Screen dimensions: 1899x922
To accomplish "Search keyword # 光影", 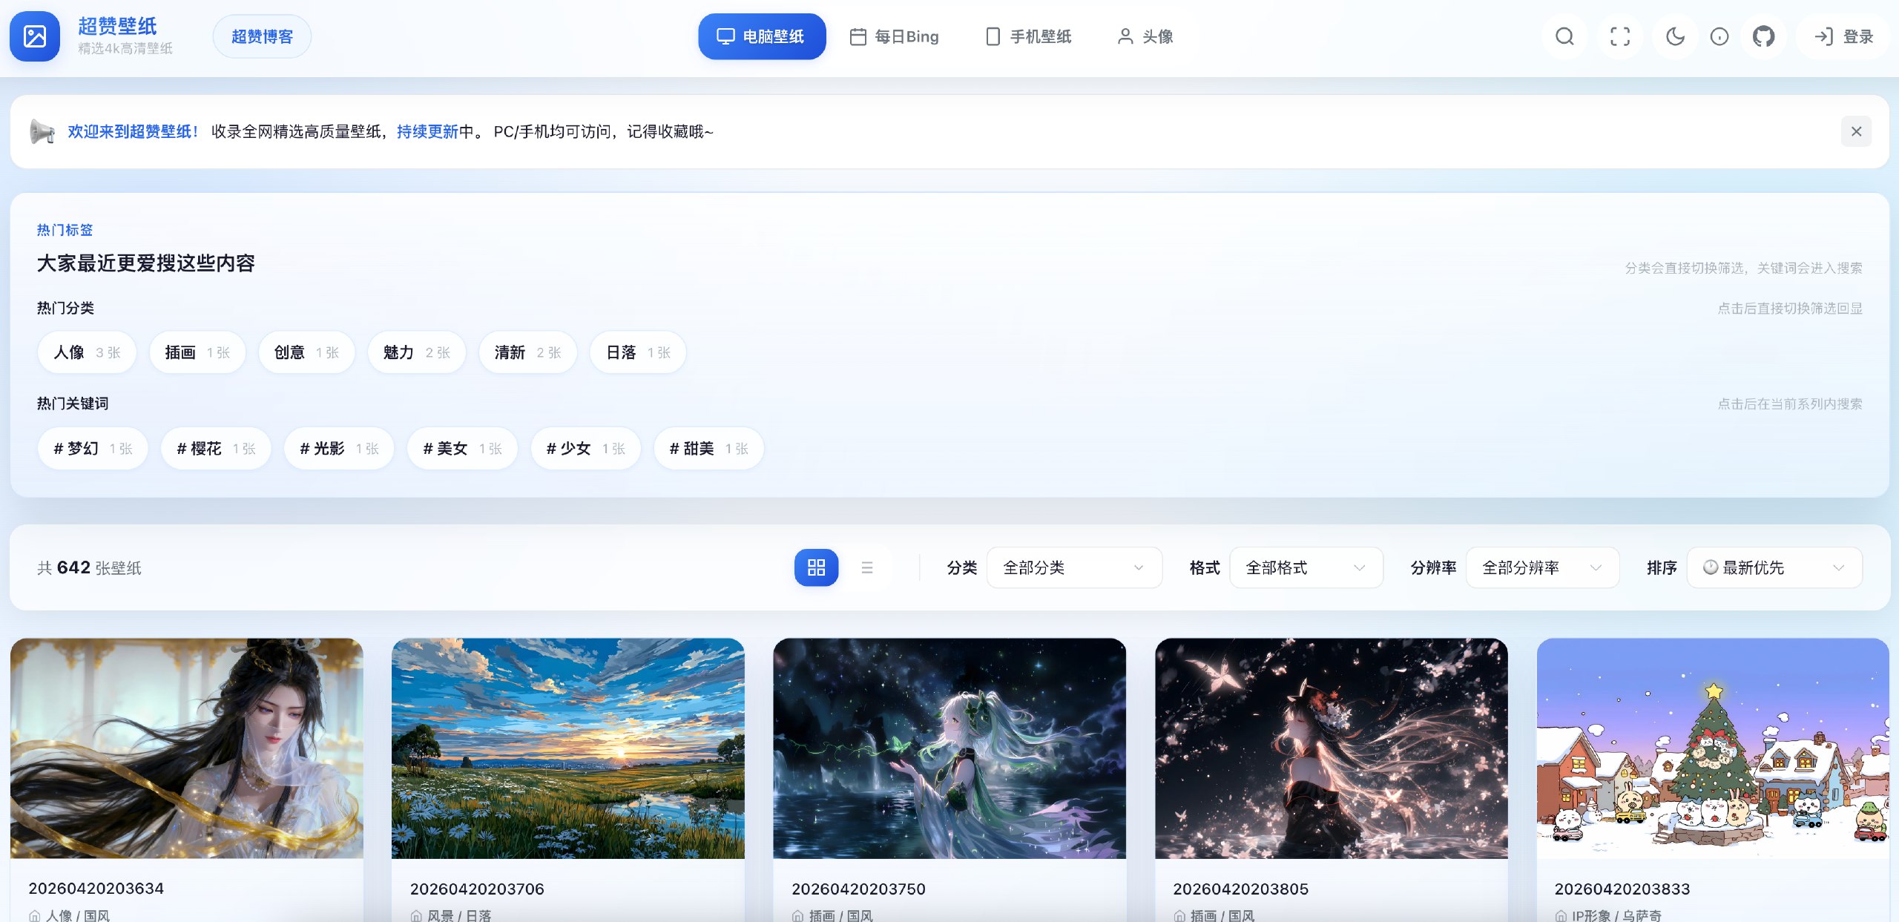I will point(339,449).
